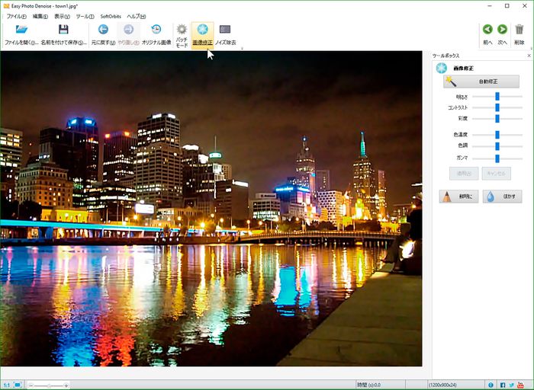Open the YouTube icon in status bar
This screenshot has width=534, height=390.
coord(521,385)
